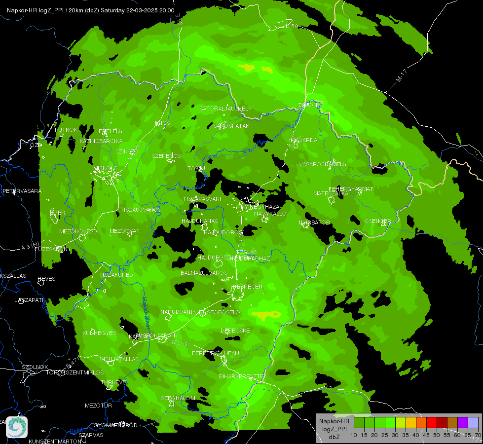Click the TISZAFURED city label
The image size is (483, 444).
pos(116,275)
